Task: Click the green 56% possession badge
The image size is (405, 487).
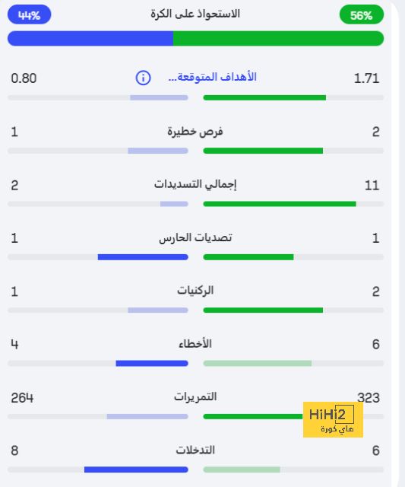Action: [x=361, y=15]
